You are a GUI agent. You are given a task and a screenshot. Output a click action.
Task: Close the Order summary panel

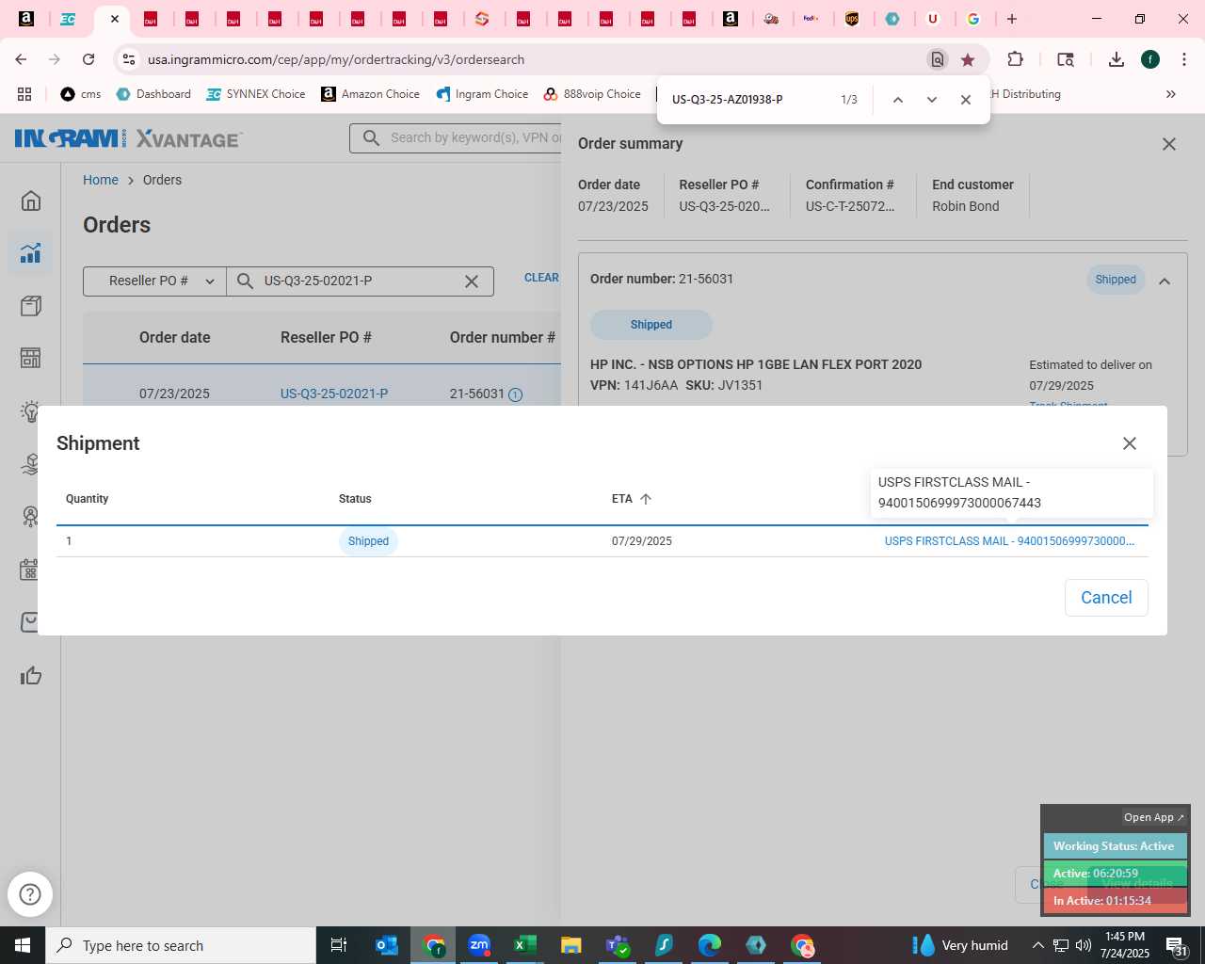(x=1169, y=144)
